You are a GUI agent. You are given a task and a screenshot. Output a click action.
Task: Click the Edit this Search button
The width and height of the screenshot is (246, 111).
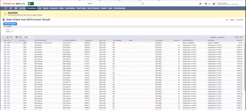click(10, 24)
